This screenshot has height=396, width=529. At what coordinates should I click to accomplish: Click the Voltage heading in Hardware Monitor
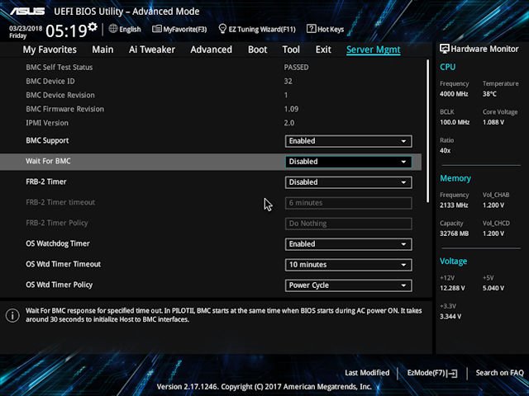click(x=454, y=262)
